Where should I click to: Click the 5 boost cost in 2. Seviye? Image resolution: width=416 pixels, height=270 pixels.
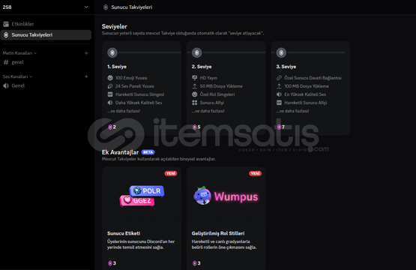tap(196, 127)
